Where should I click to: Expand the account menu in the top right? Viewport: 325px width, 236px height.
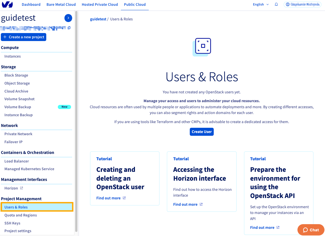302,4
